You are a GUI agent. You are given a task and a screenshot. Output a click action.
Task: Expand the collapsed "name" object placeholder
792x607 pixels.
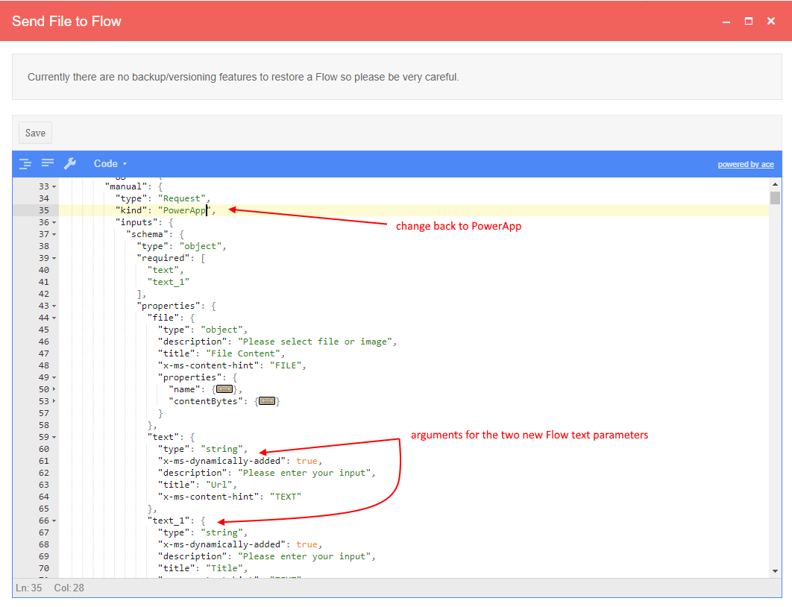click(x=224, y=389)
